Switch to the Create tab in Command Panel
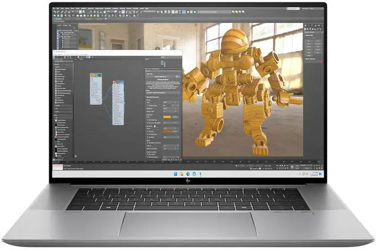The height and width of the screenshot is (250, 376). pos(305,25)
